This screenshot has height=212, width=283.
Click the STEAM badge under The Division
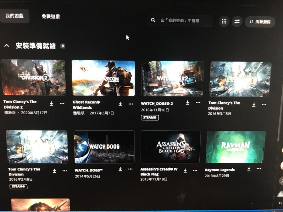click(19, 186)
